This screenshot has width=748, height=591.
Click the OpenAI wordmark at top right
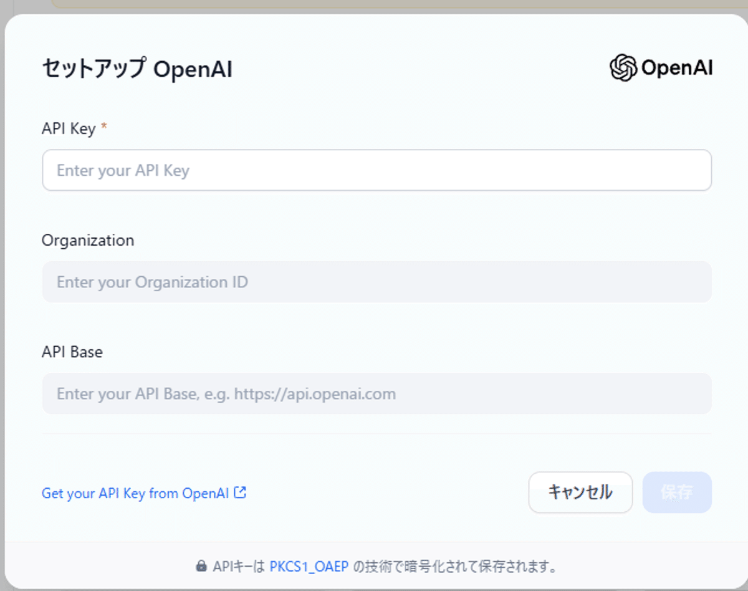tap(676, 67)
